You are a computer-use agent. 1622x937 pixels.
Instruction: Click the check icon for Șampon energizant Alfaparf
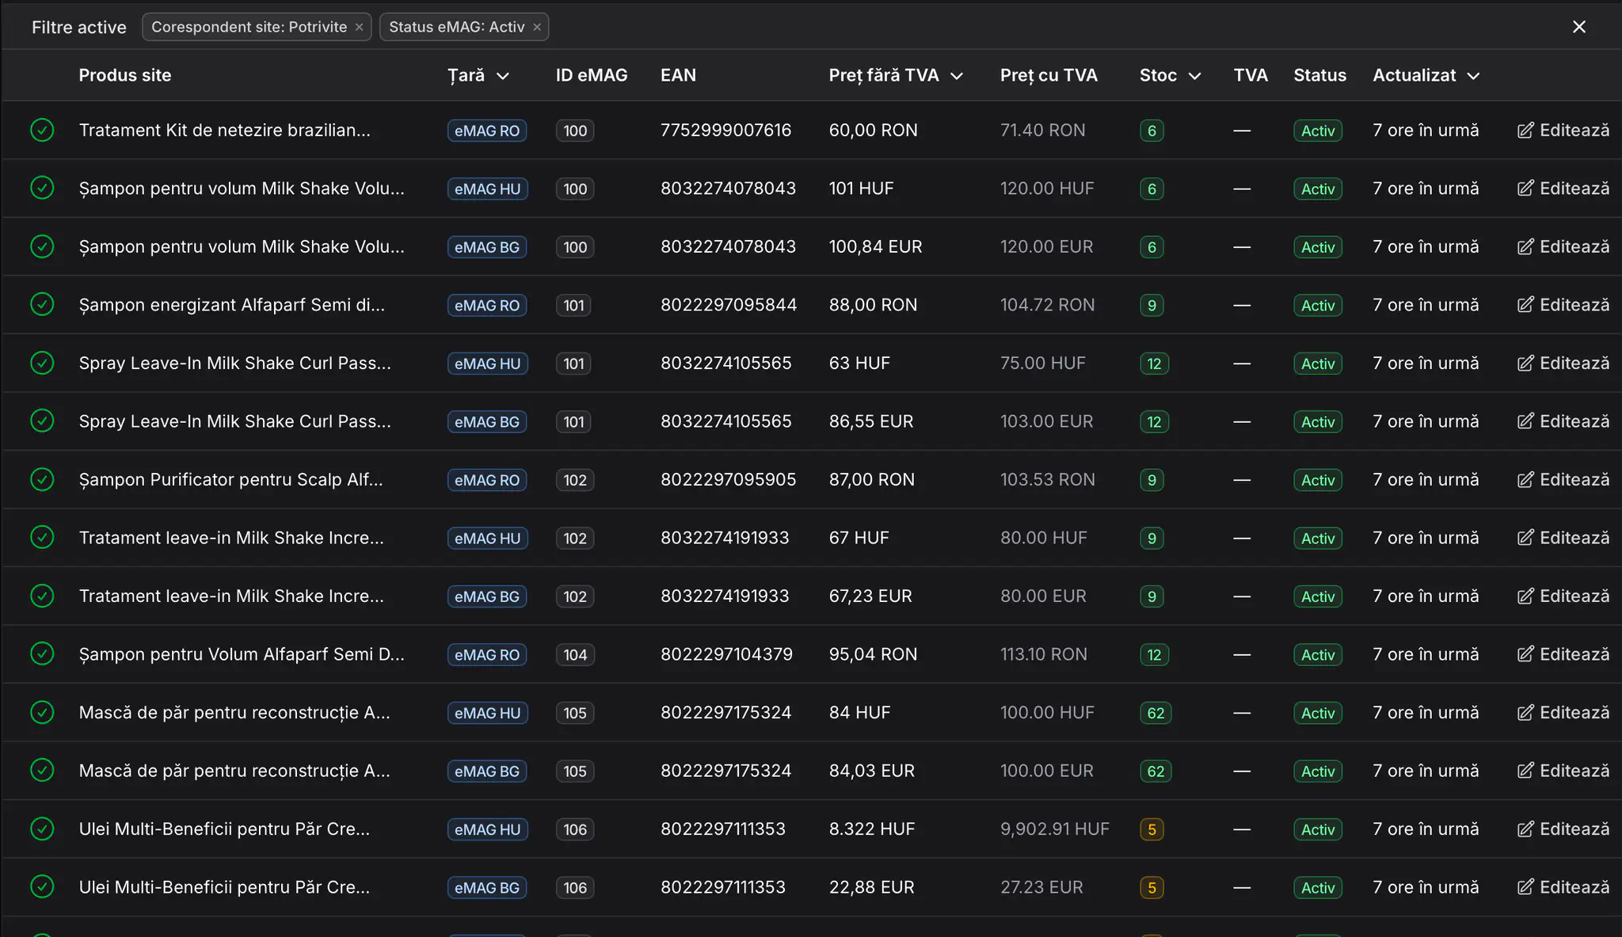pos(42,304)
